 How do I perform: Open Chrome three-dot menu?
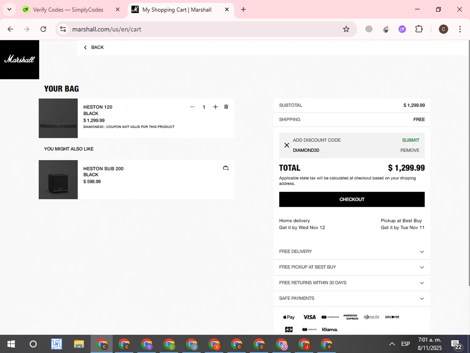click(460, 29)
